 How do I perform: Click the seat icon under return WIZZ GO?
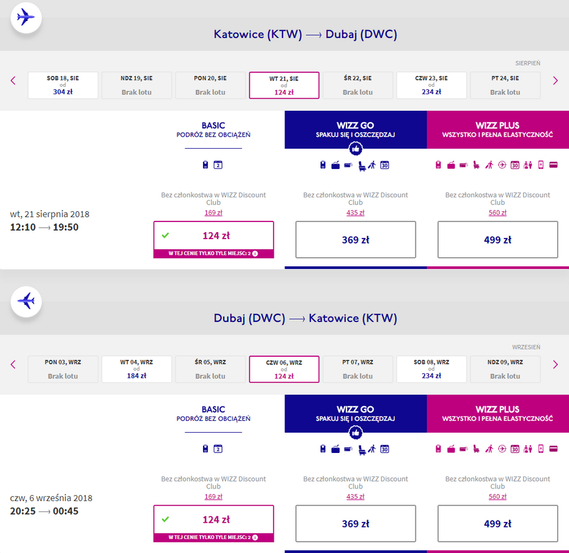(x=362, y=450)
